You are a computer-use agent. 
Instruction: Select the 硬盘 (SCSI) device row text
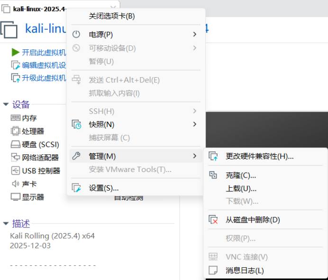click(41, 145)
